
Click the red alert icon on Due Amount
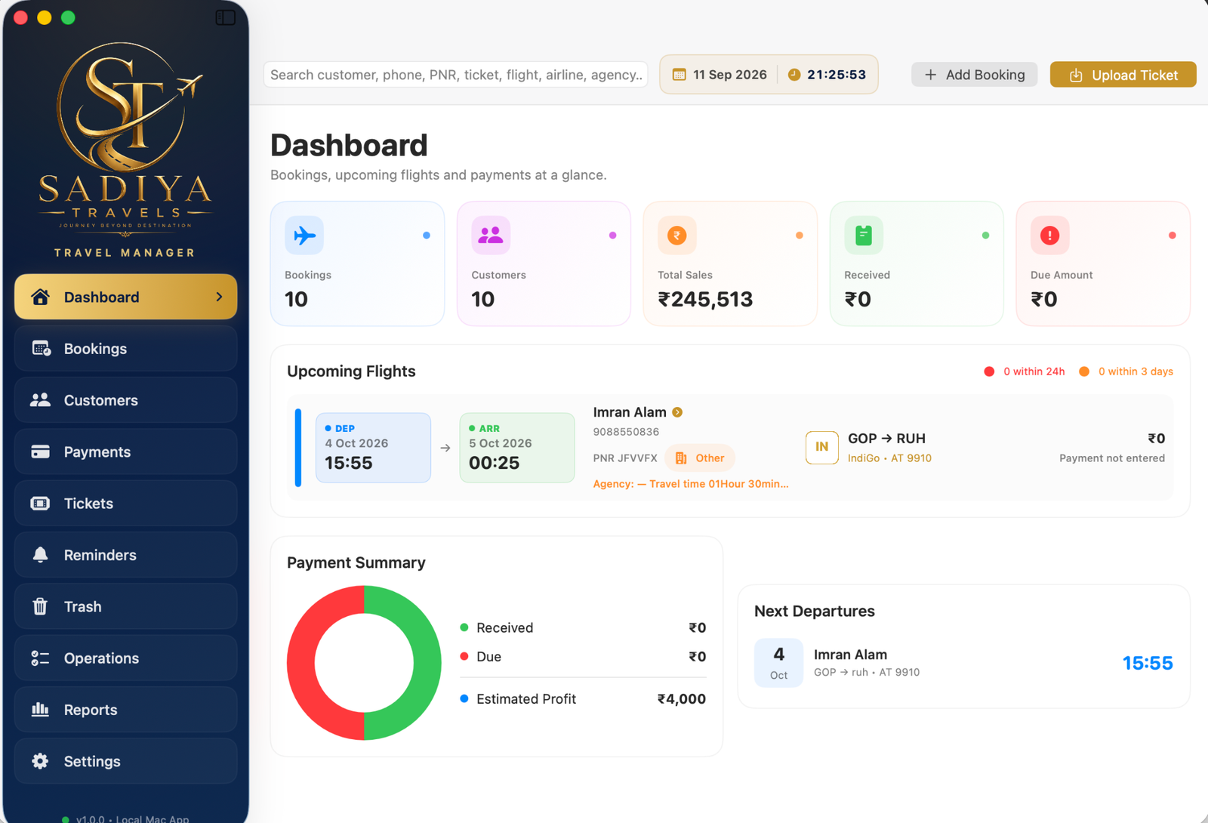pyautogui.click(x=1050, y=236)
